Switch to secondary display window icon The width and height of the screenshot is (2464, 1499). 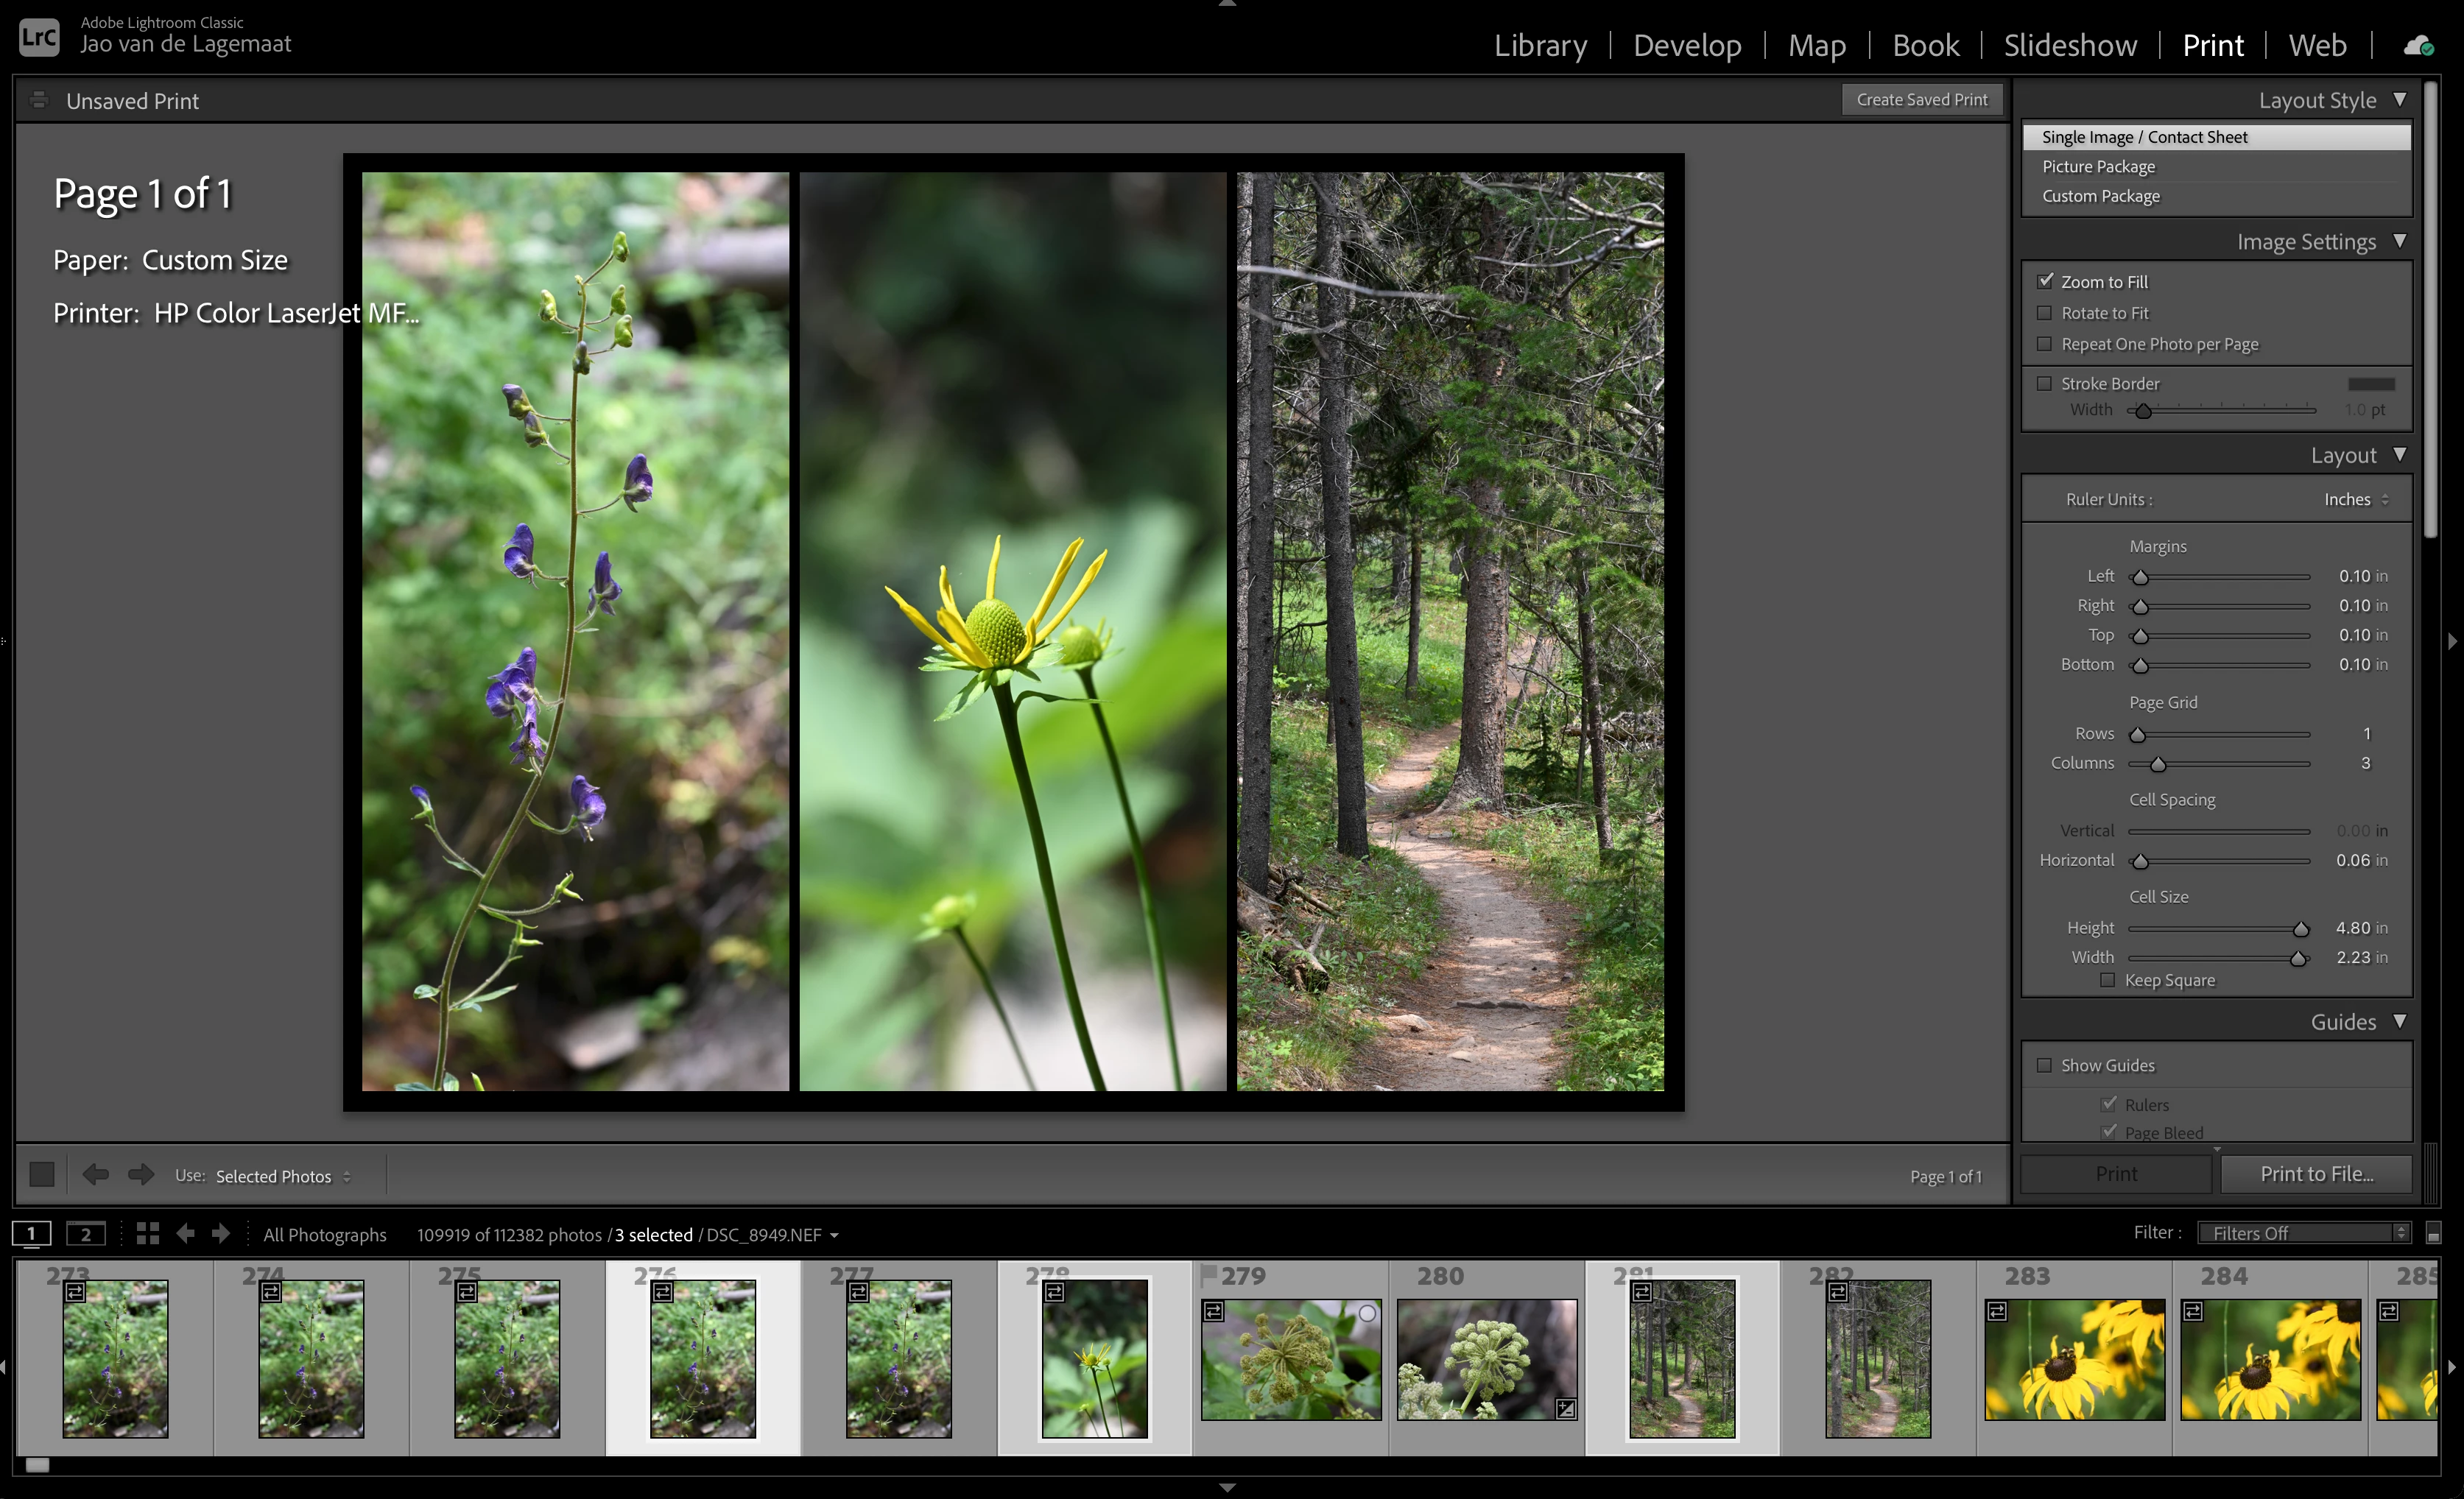[x=86, y=1233]
